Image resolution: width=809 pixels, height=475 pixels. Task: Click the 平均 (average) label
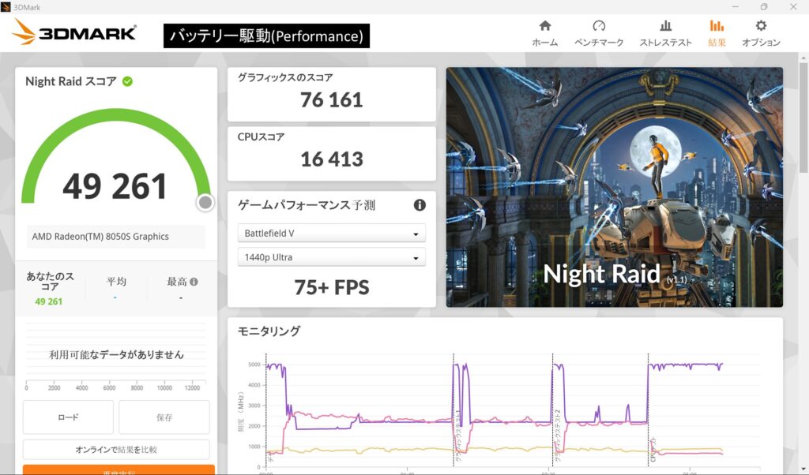click(116, 281)
